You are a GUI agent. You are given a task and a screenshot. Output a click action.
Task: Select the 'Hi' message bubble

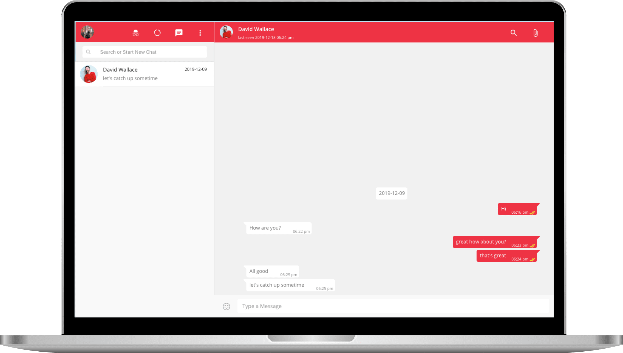point(517,209)
